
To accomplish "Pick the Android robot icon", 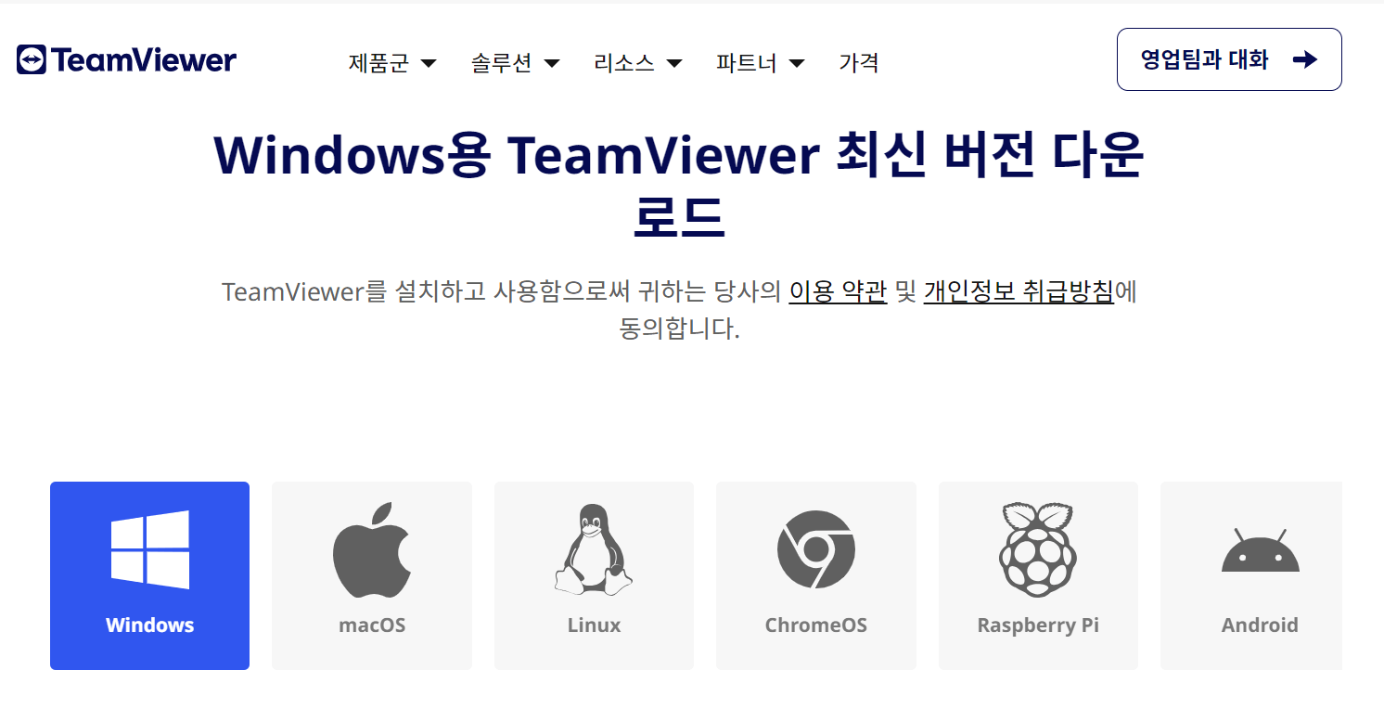I will (1260, 550).
